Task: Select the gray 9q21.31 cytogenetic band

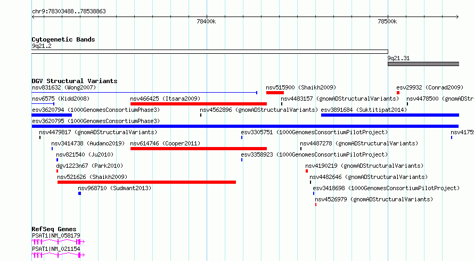Action: tap(423, 64)
